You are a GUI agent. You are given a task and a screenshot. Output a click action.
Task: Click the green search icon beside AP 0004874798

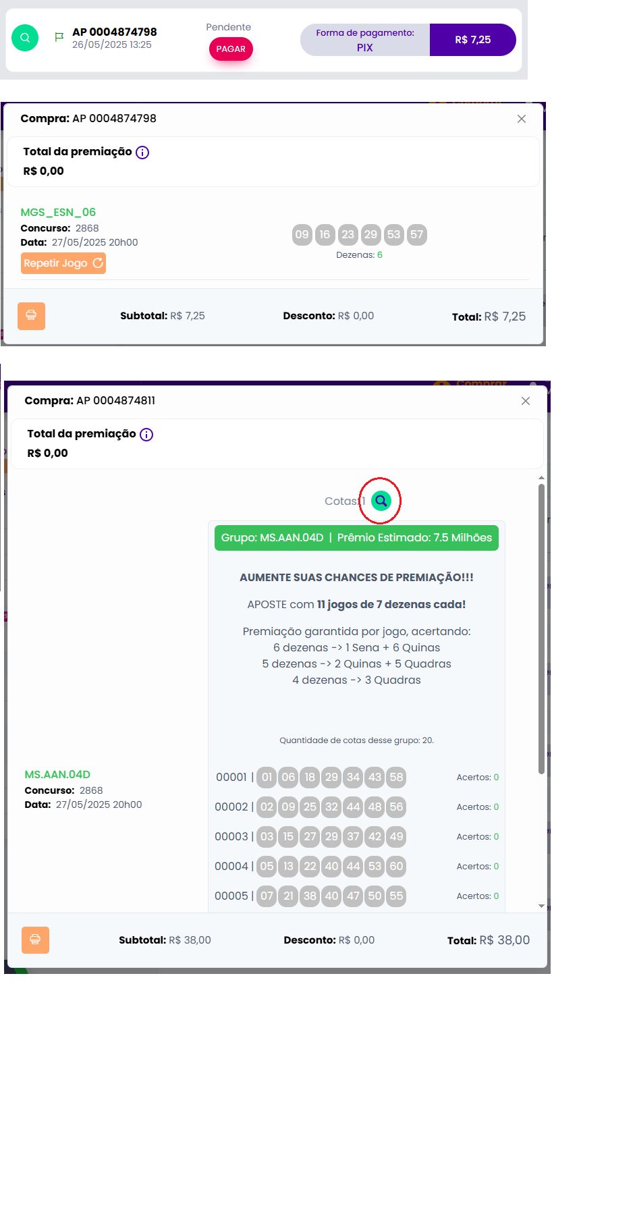(x=25, y=38)
